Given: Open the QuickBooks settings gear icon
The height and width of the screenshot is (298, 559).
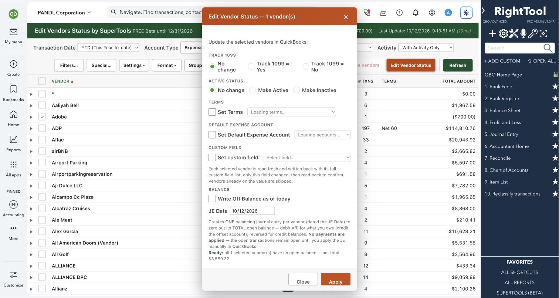Looking at the screenshot, I should tap(432, 13).
